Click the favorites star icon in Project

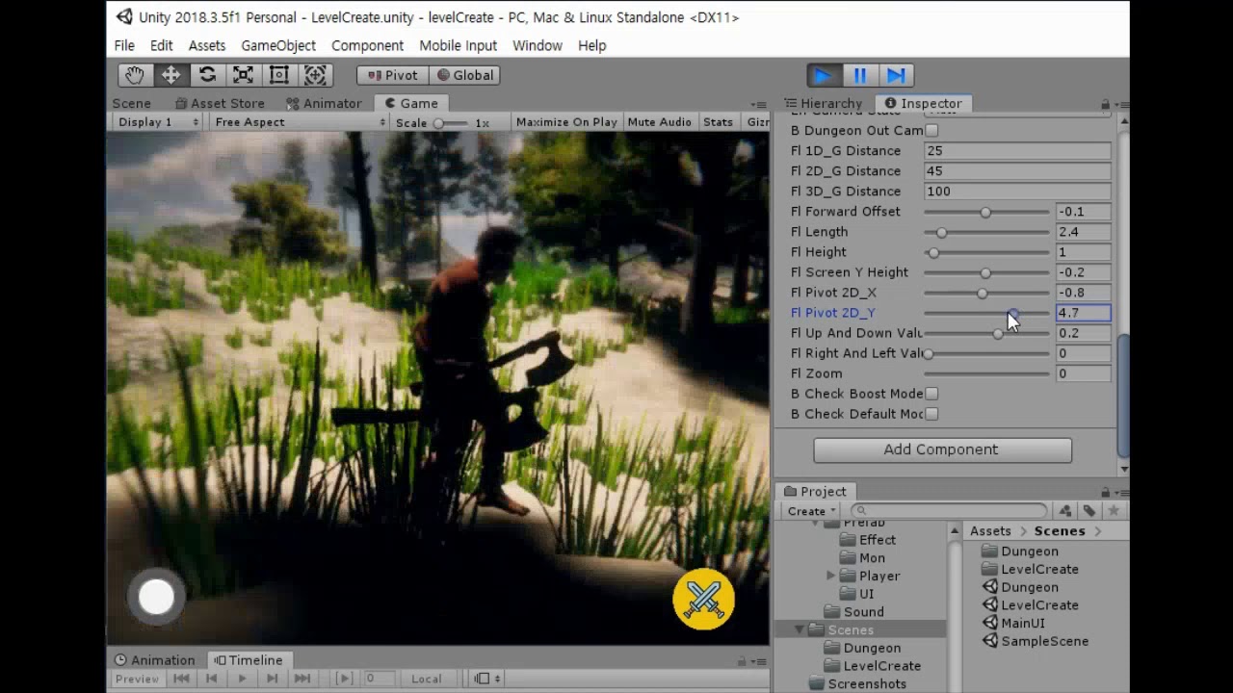tap(1114, 511)
